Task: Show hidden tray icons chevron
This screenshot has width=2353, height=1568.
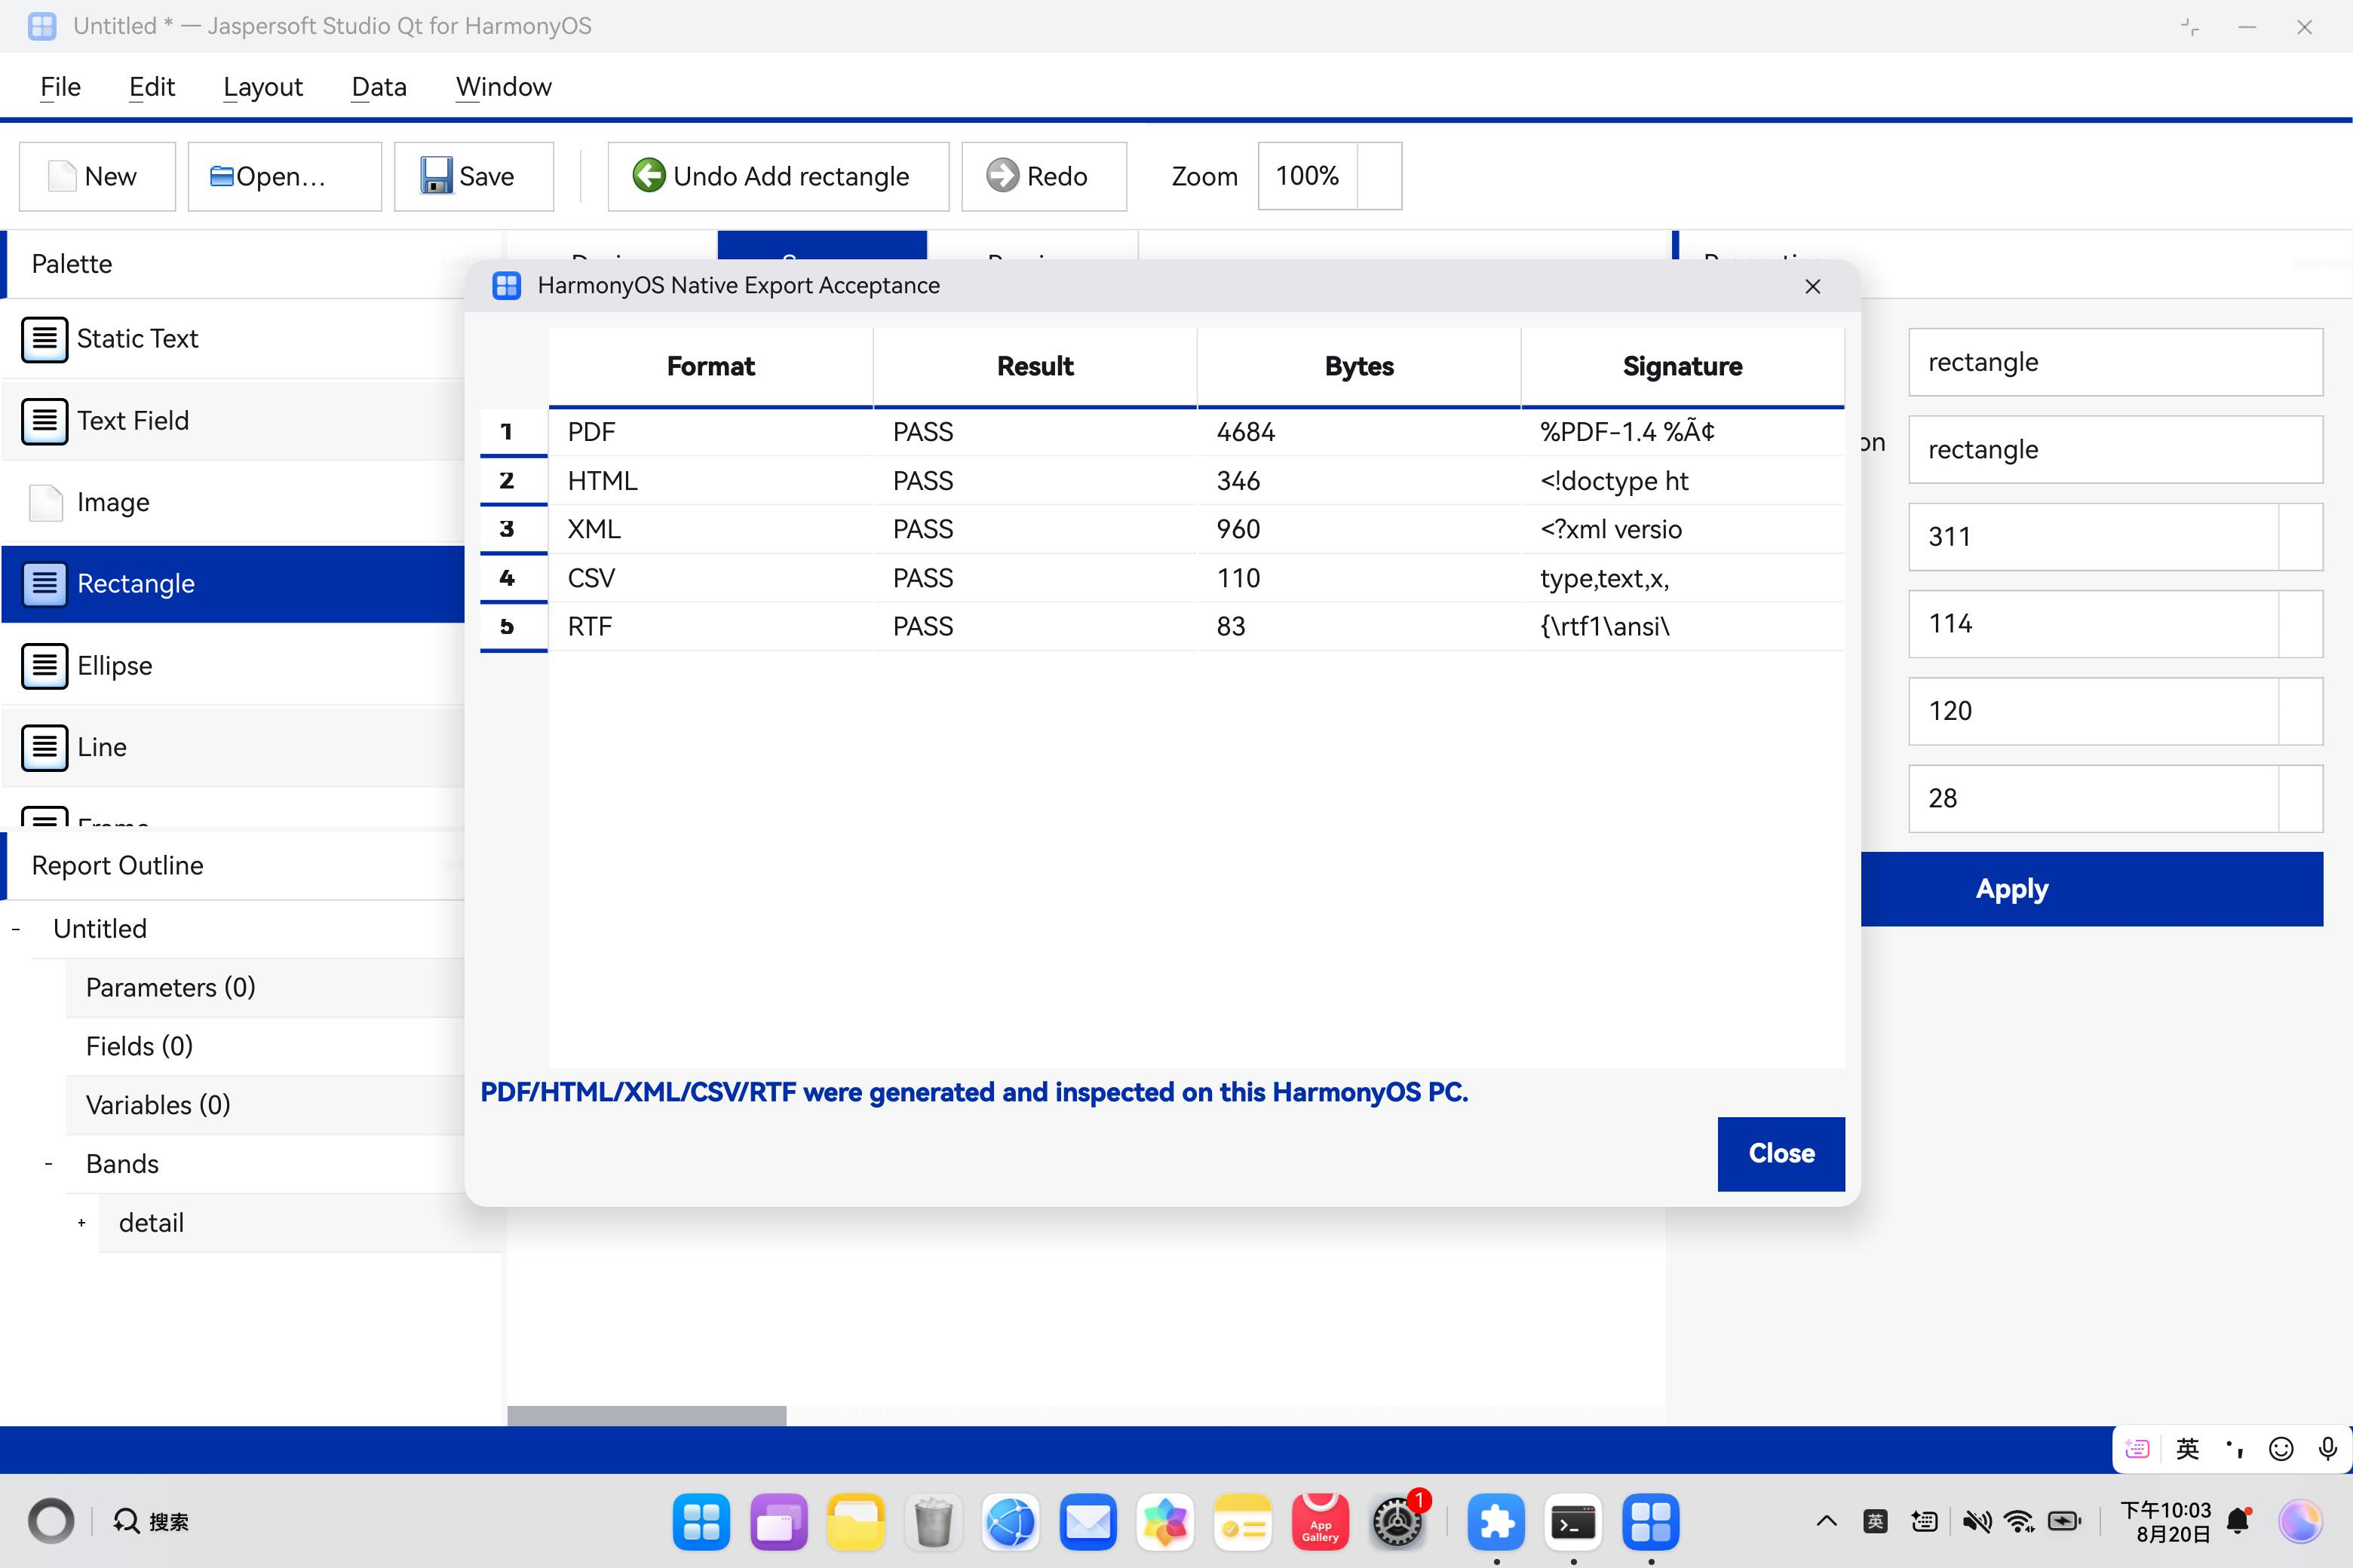Action: coord(1826,1522)
